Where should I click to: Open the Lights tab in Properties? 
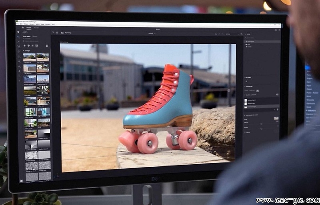click(258, 91)
